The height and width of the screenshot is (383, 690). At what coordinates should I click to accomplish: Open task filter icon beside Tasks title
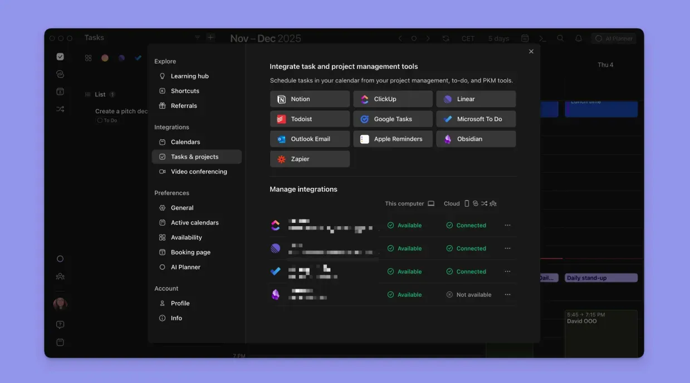(197, 37)
